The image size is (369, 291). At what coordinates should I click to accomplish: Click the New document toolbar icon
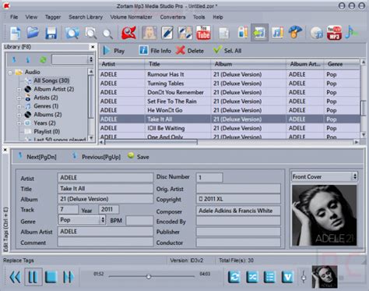tap(16, 33)
